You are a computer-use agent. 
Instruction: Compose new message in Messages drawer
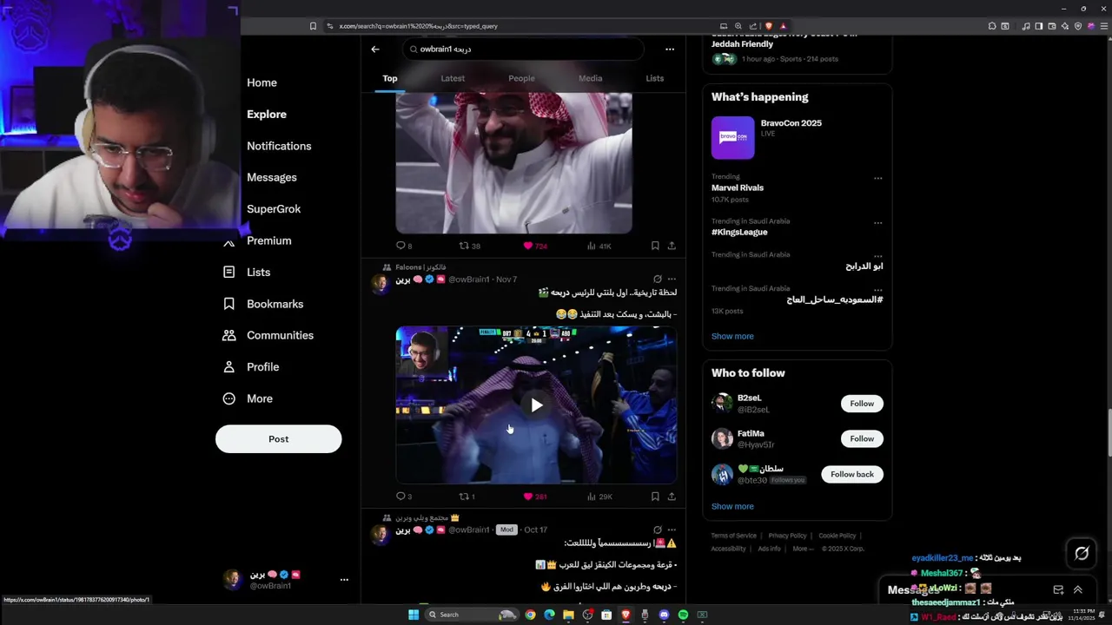1058,589
